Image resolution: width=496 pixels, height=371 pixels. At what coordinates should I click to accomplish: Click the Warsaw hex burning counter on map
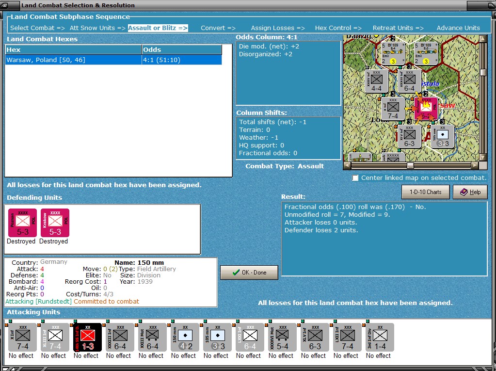coord(426,109)
